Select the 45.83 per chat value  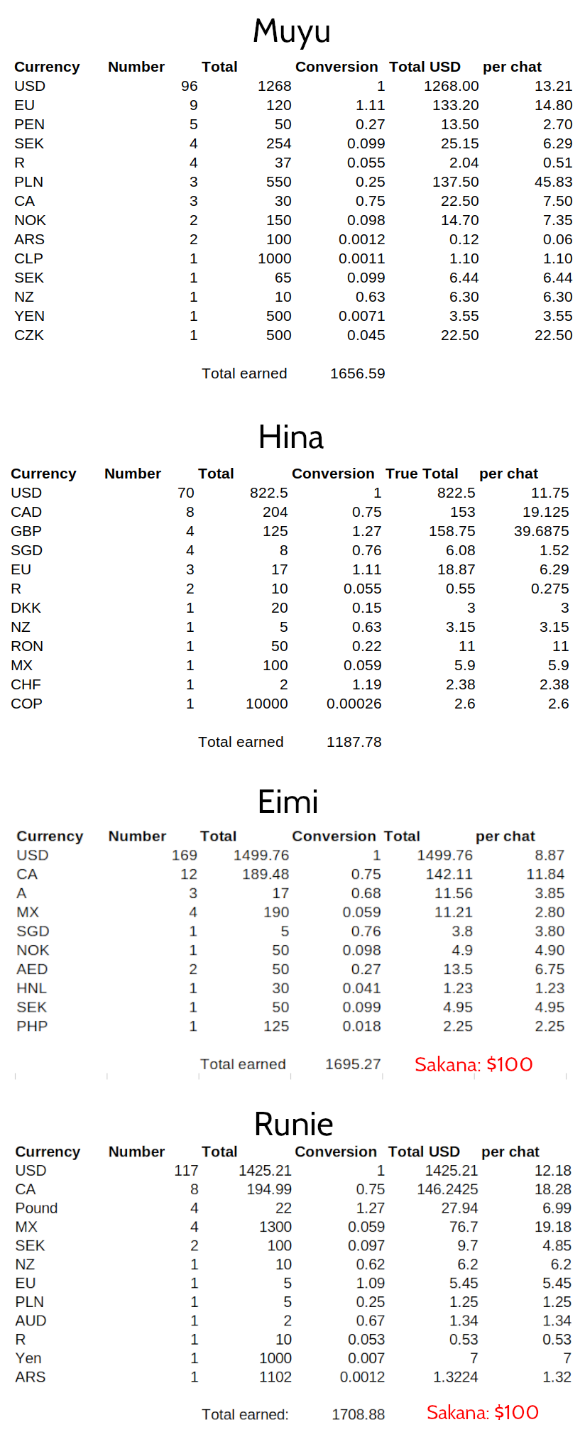[x=553, y=182]
